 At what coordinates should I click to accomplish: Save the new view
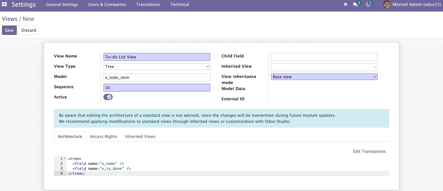9,30
